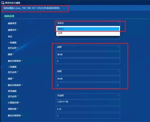150x122 pixels.
Task: Click the 阈值设置 section heading
Action: click(9, 16)
